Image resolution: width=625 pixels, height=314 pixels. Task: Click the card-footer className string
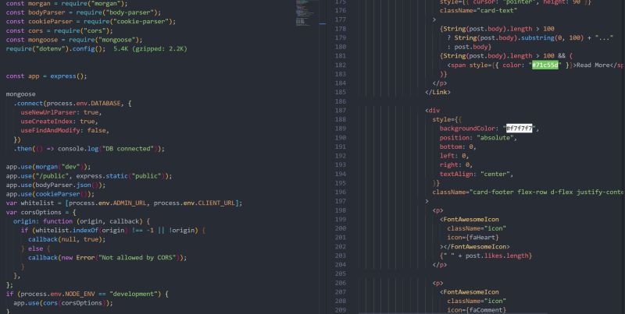547,192
